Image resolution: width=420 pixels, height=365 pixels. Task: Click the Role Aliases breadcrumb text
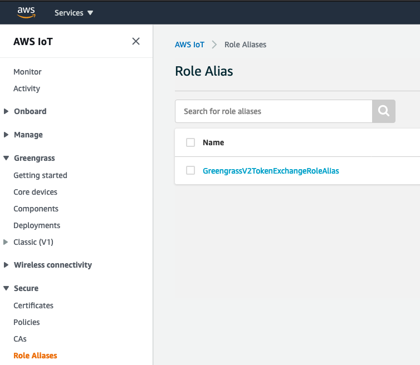click(x=245, y=45)
